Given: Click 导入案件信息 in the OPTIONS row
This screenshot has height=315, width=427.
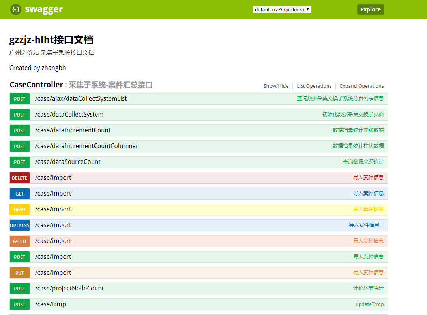Looking at the screenshot, I should coord(364,225).
